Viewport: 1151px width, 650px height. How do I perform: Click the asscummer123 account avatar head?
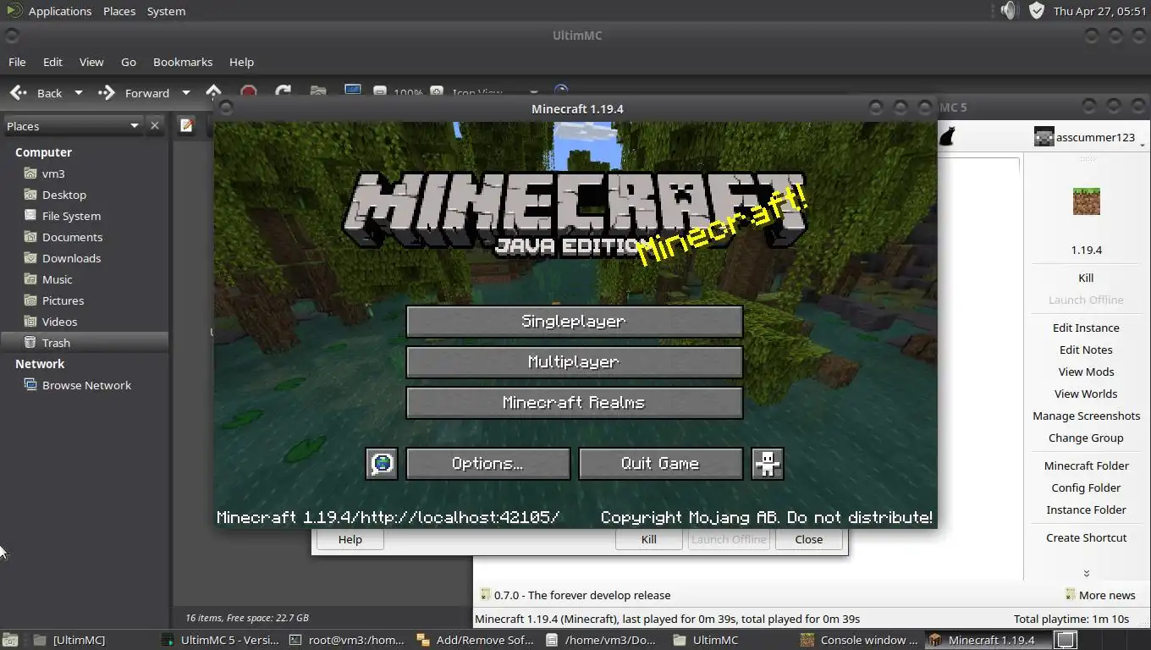pyautogui.click(x=1044, y=137)
